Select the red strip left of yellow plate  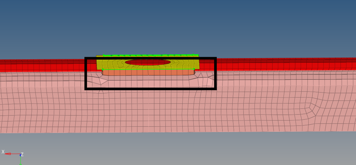[x=42, y=65]
